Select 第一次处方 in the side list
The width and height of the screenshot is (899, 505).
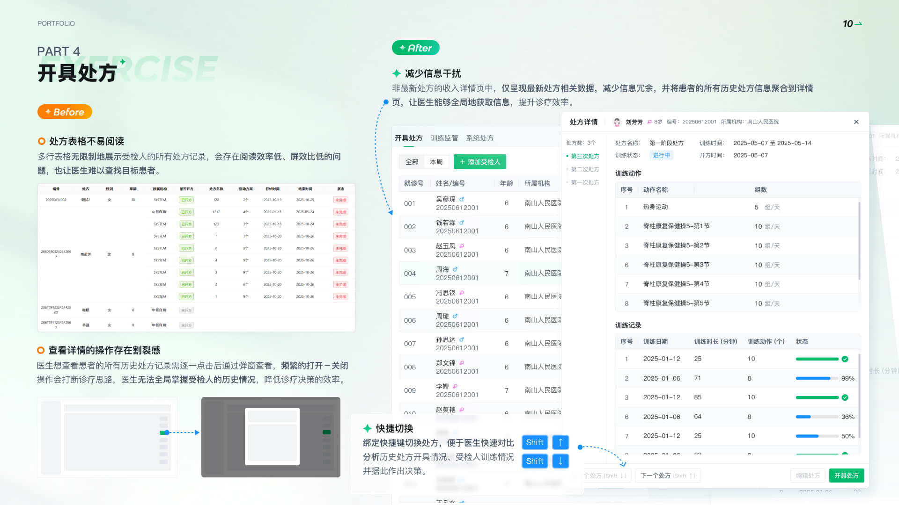click(x=585, y=182)
